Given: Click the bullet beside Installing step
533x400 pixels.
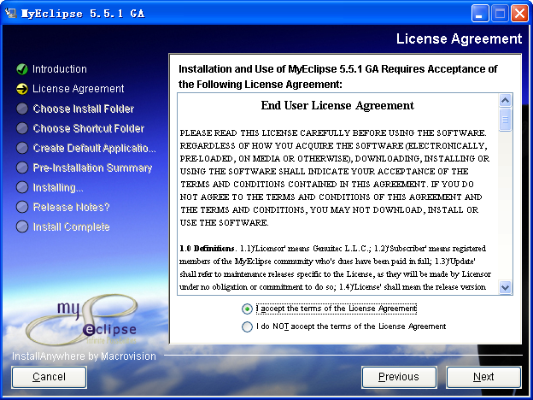Looking at the screenshot, I should 22,187.
